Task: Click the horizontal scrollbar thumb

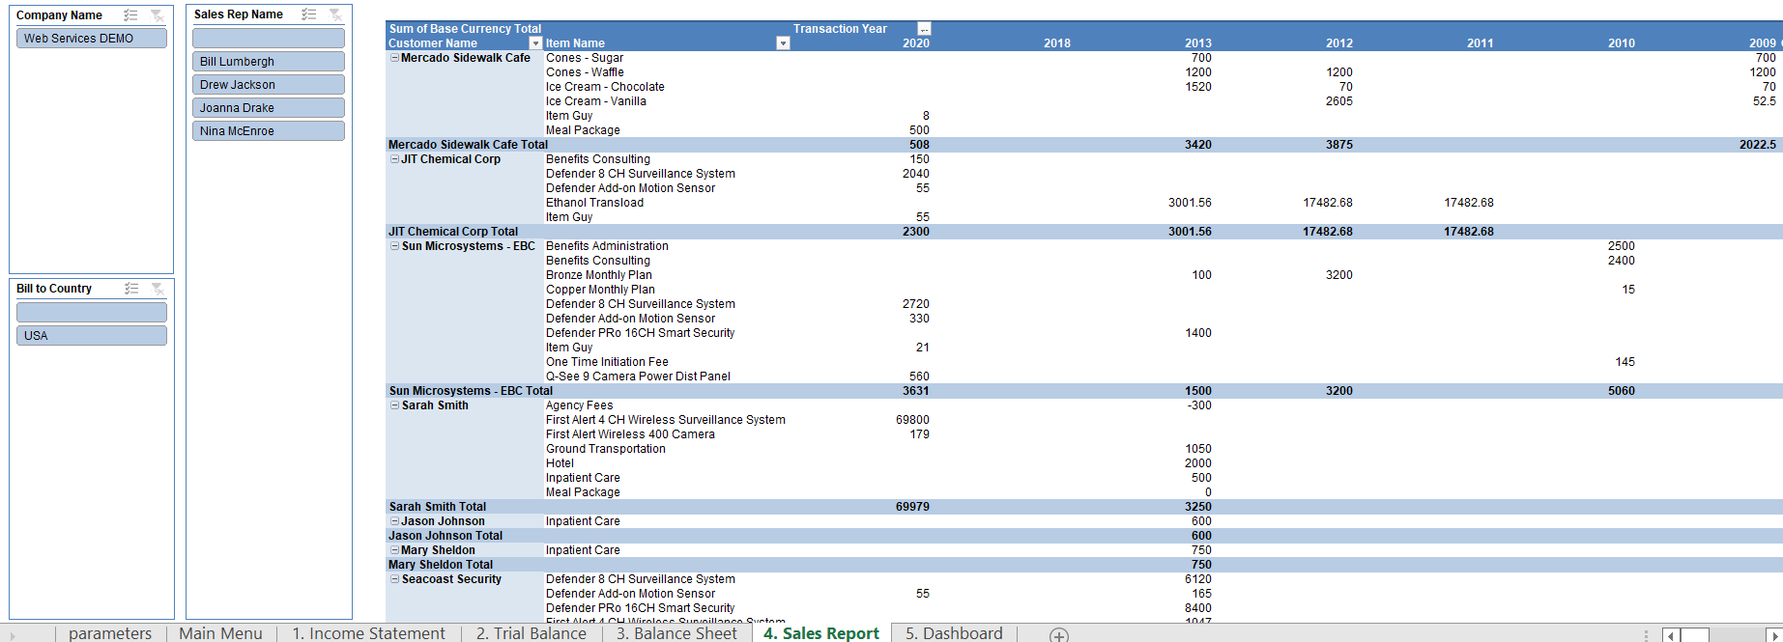Action: 1694,634
